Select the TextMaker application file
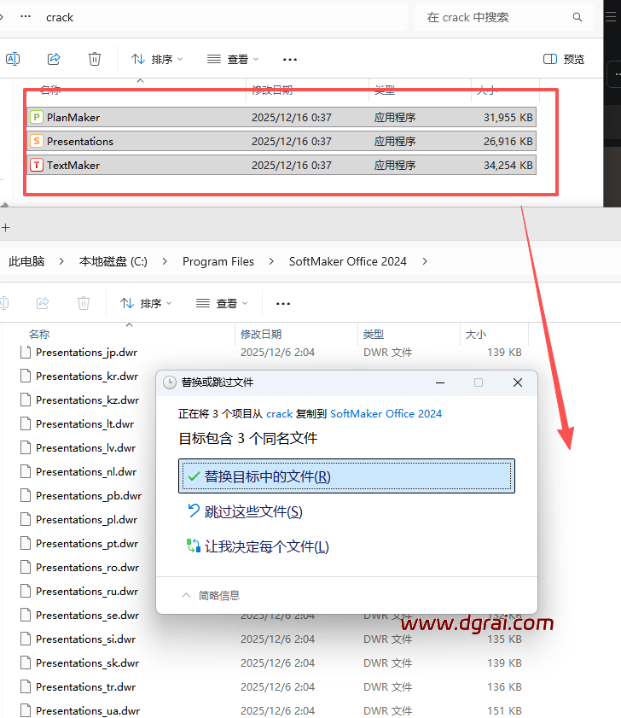 [x=281, y=165]
